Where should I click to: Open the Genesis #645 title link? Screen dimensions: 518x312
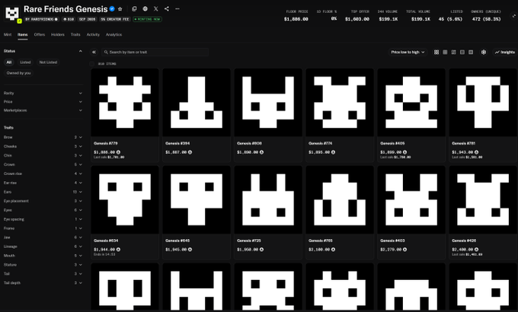177,240
